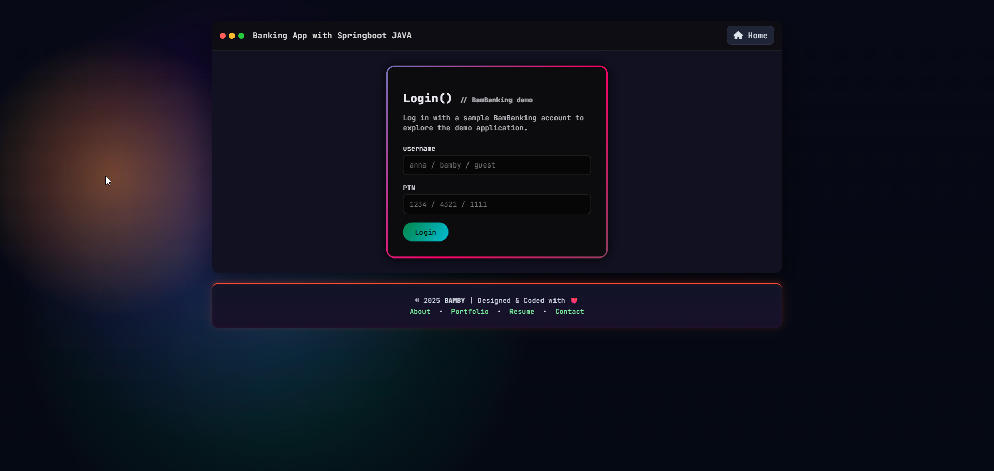Click the demo description paragraph
This screenshot has width=994, height=471.
click(493, 123)
